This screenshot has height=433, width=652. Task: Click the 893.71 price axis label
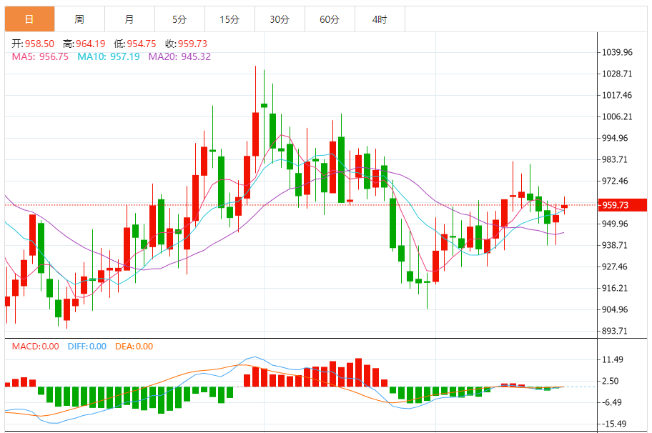pyautogui.click(x=615, y=332)
